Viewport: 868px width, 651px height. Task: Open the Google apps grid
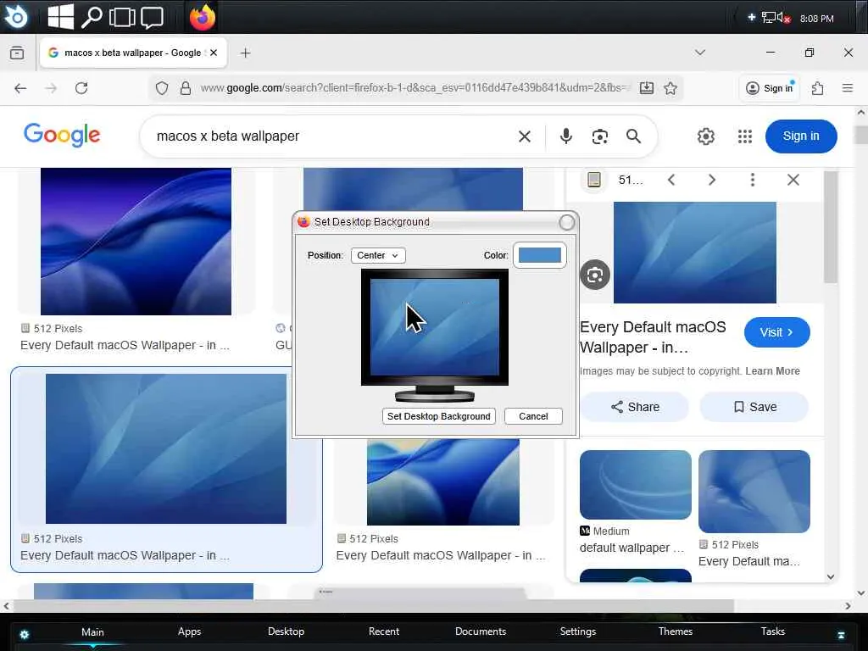tap(744, 136)
